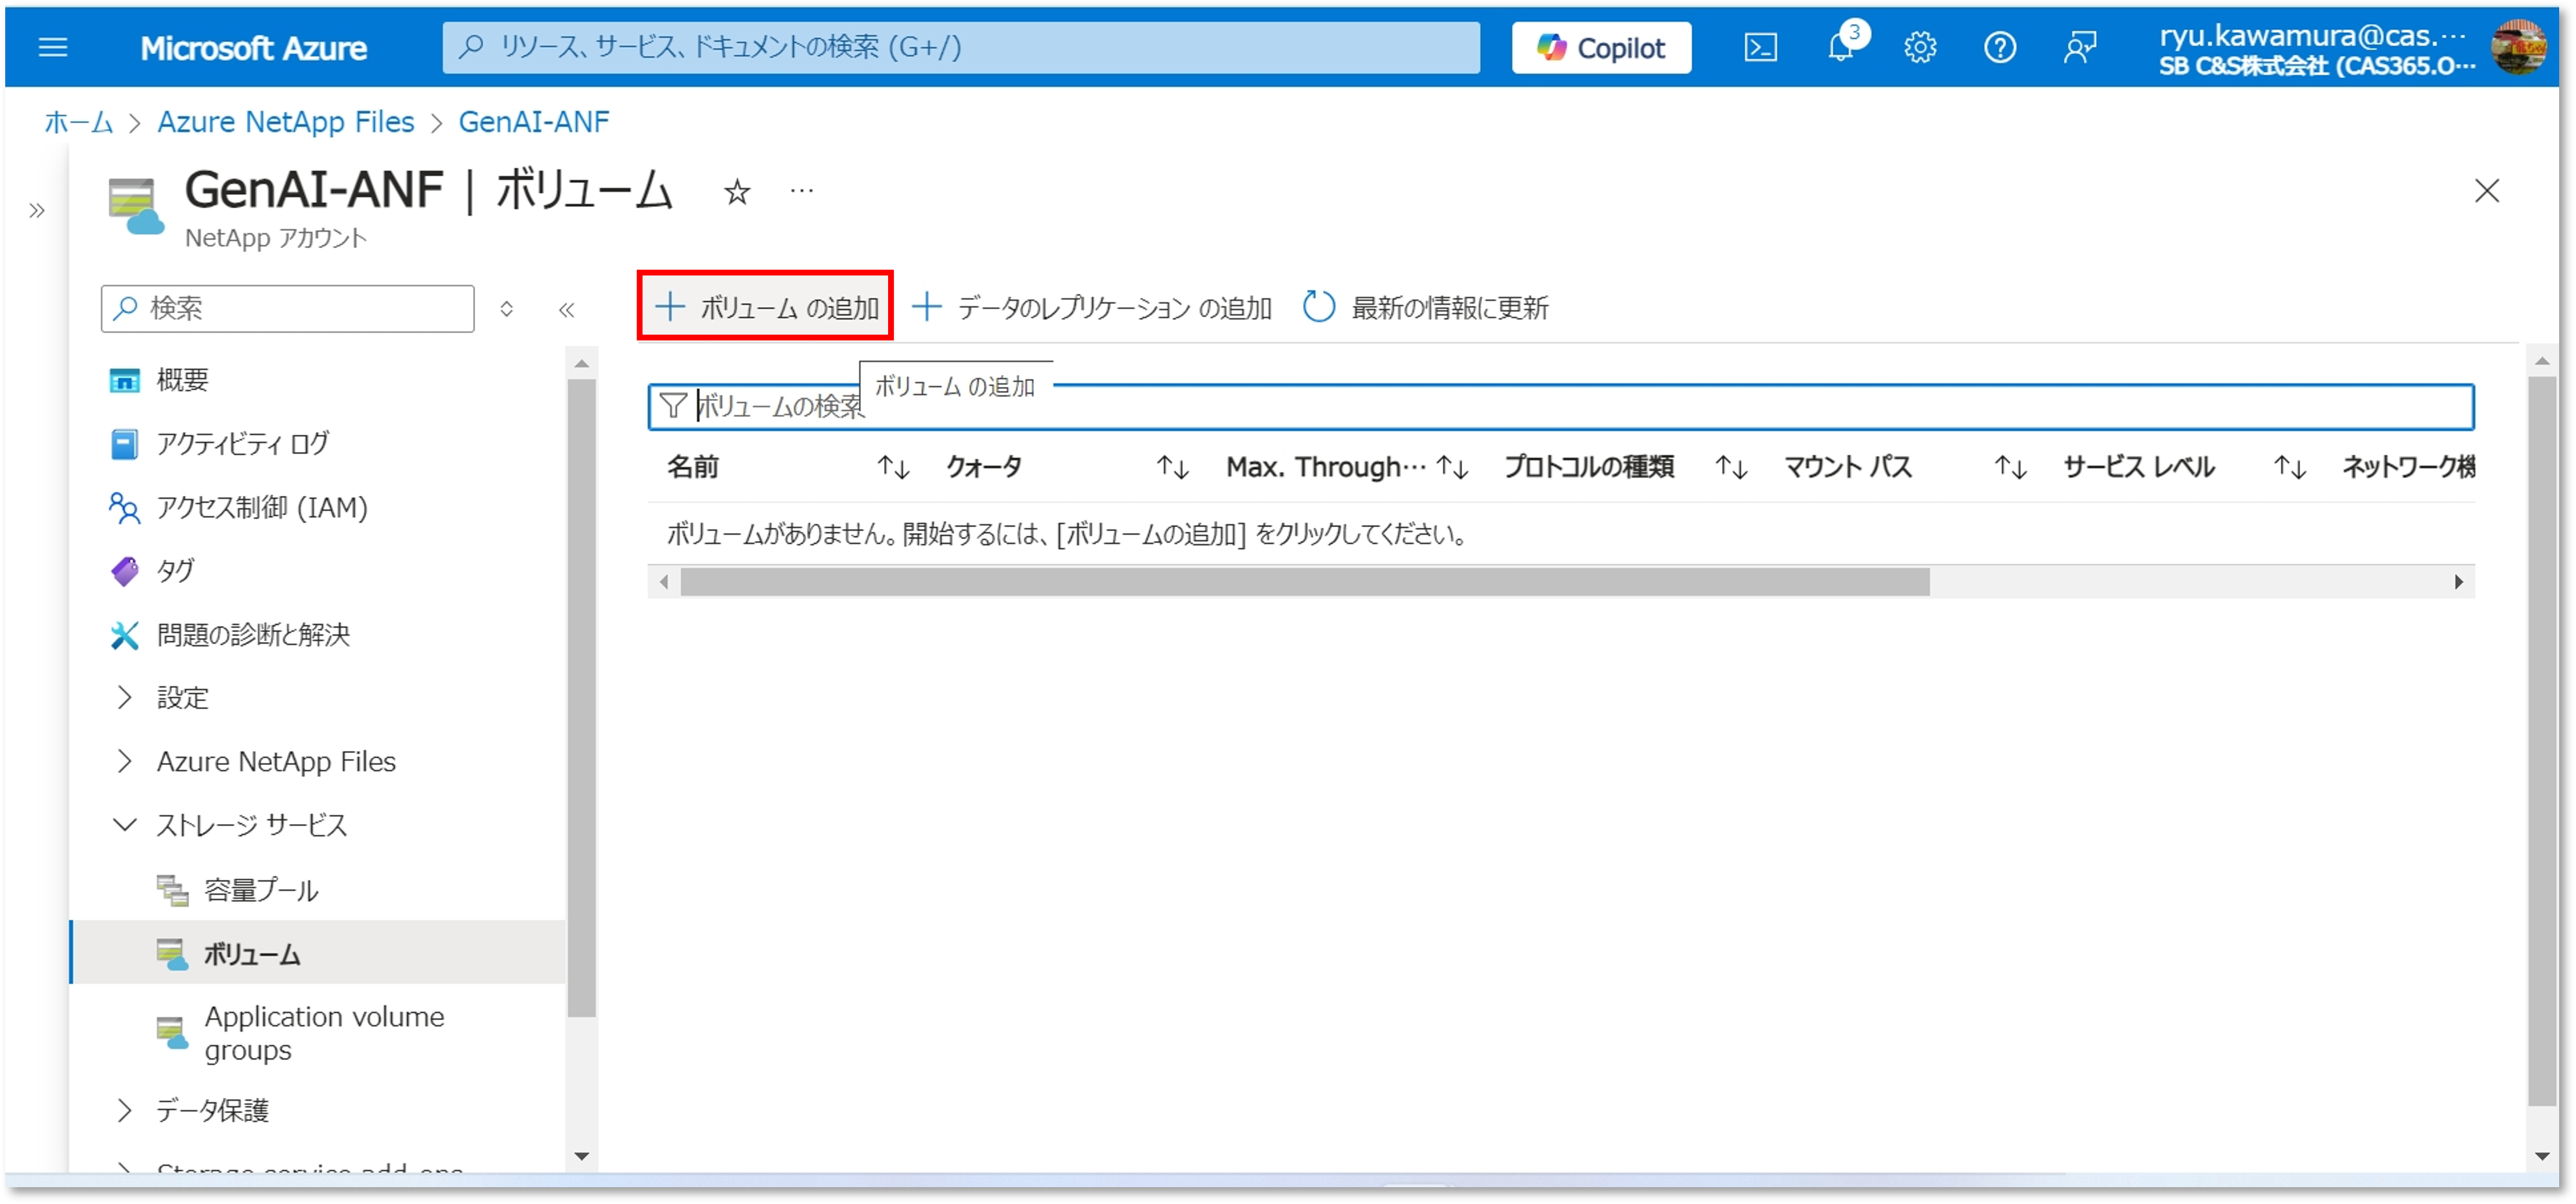Open Azure NetApp Files breadcrumb link
The width and height of the screenshot is (2576, 1204).
(x=285, y=122)
